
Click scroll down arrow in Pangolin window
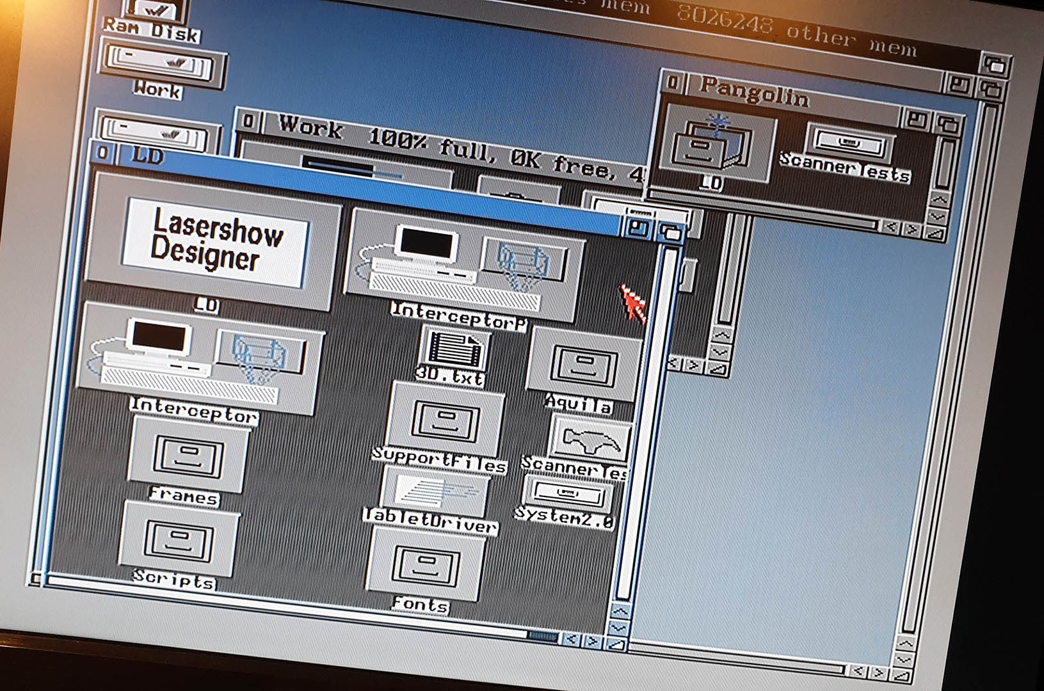pos(938,218)
